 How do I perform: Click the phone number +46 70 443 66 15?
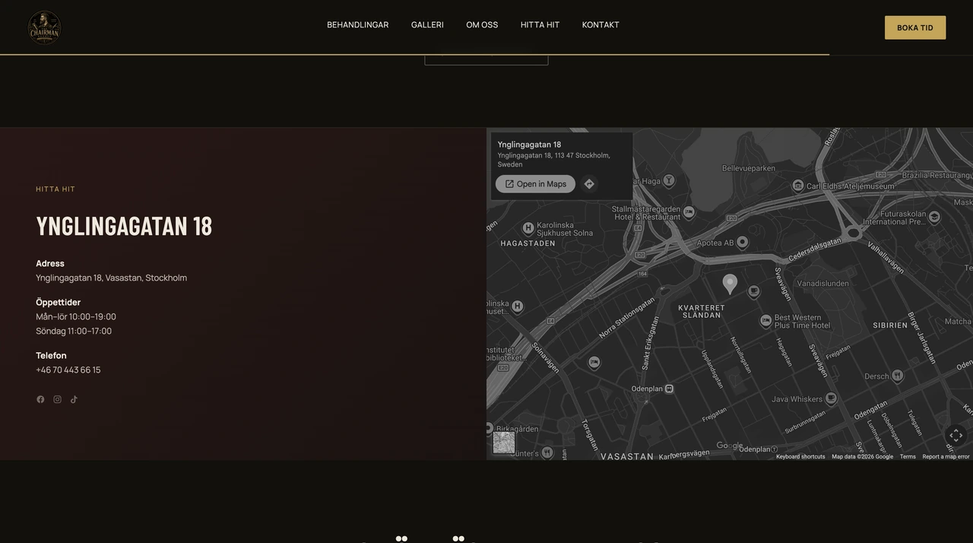tap(68, 370)
